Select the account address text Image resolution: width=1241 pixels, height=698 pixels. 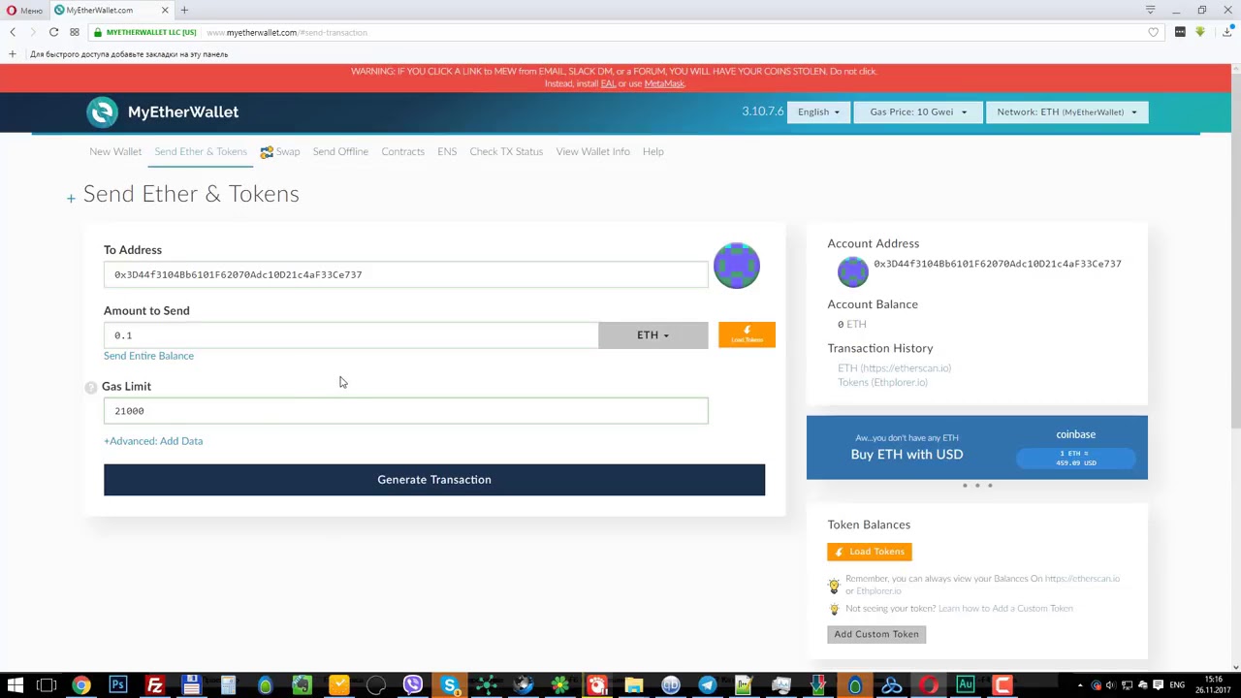click(x=998, y=264)
